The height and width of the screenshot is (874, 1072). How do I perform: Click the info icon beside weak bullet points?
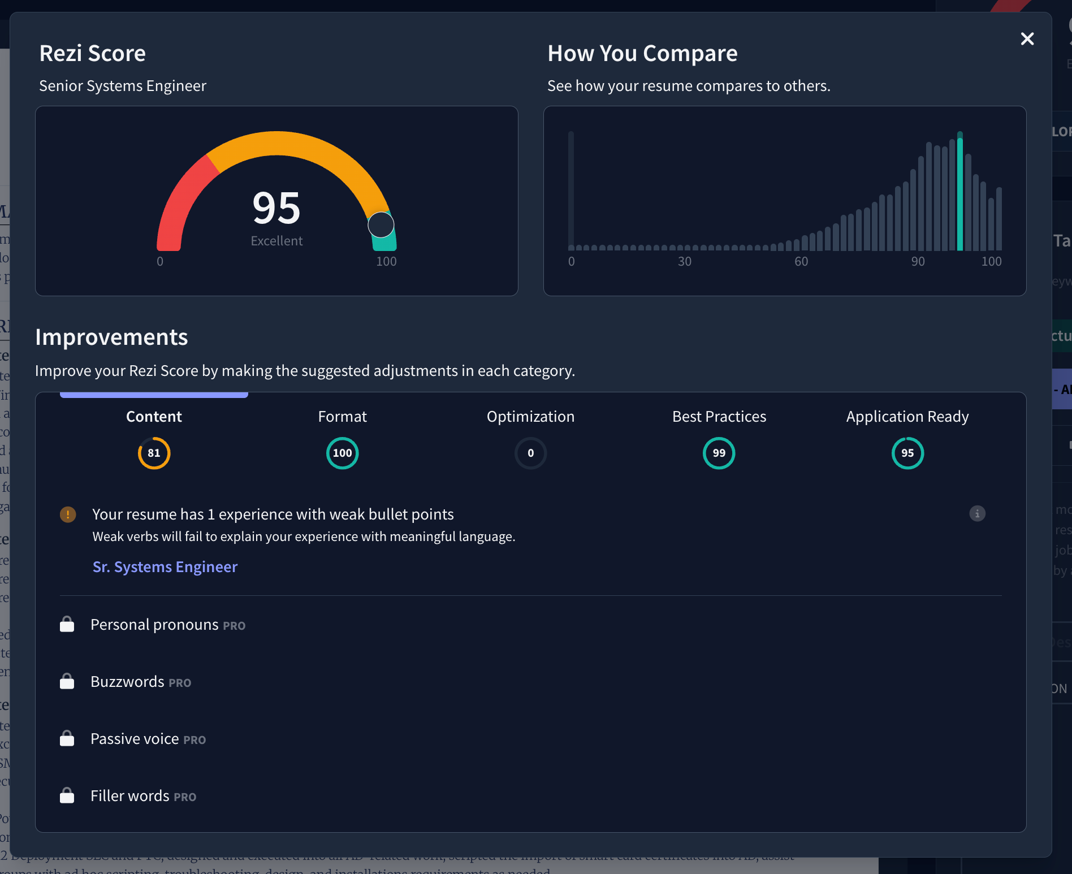(x=977, y=513)
